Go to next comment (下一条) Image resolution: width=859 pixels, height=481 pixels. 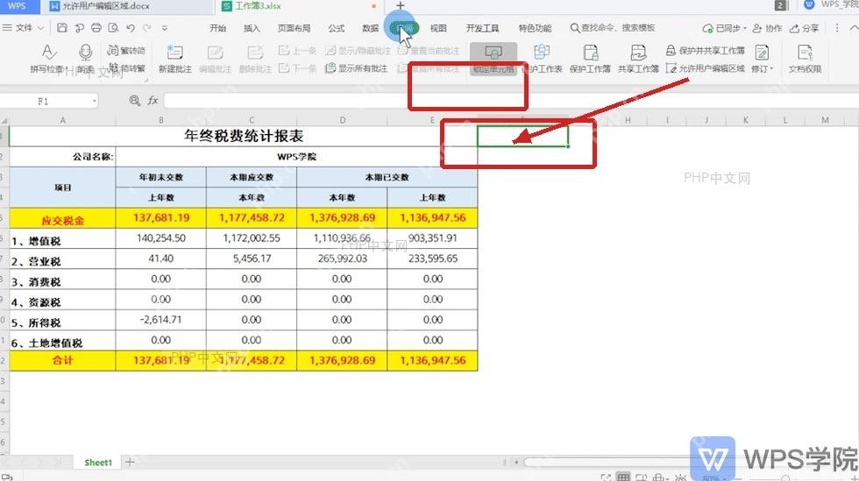click(x=297, y=68)
